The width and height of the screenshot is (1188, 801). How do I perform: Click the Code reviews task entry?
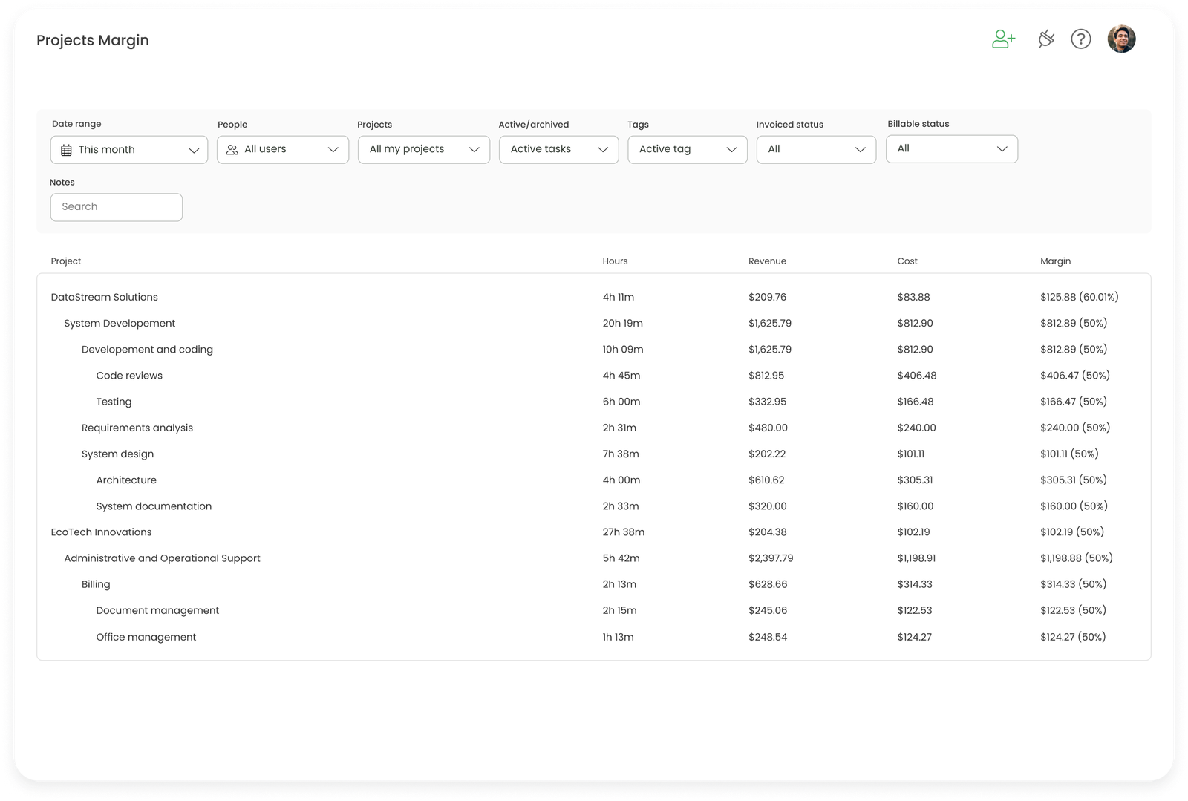point(129,375)
